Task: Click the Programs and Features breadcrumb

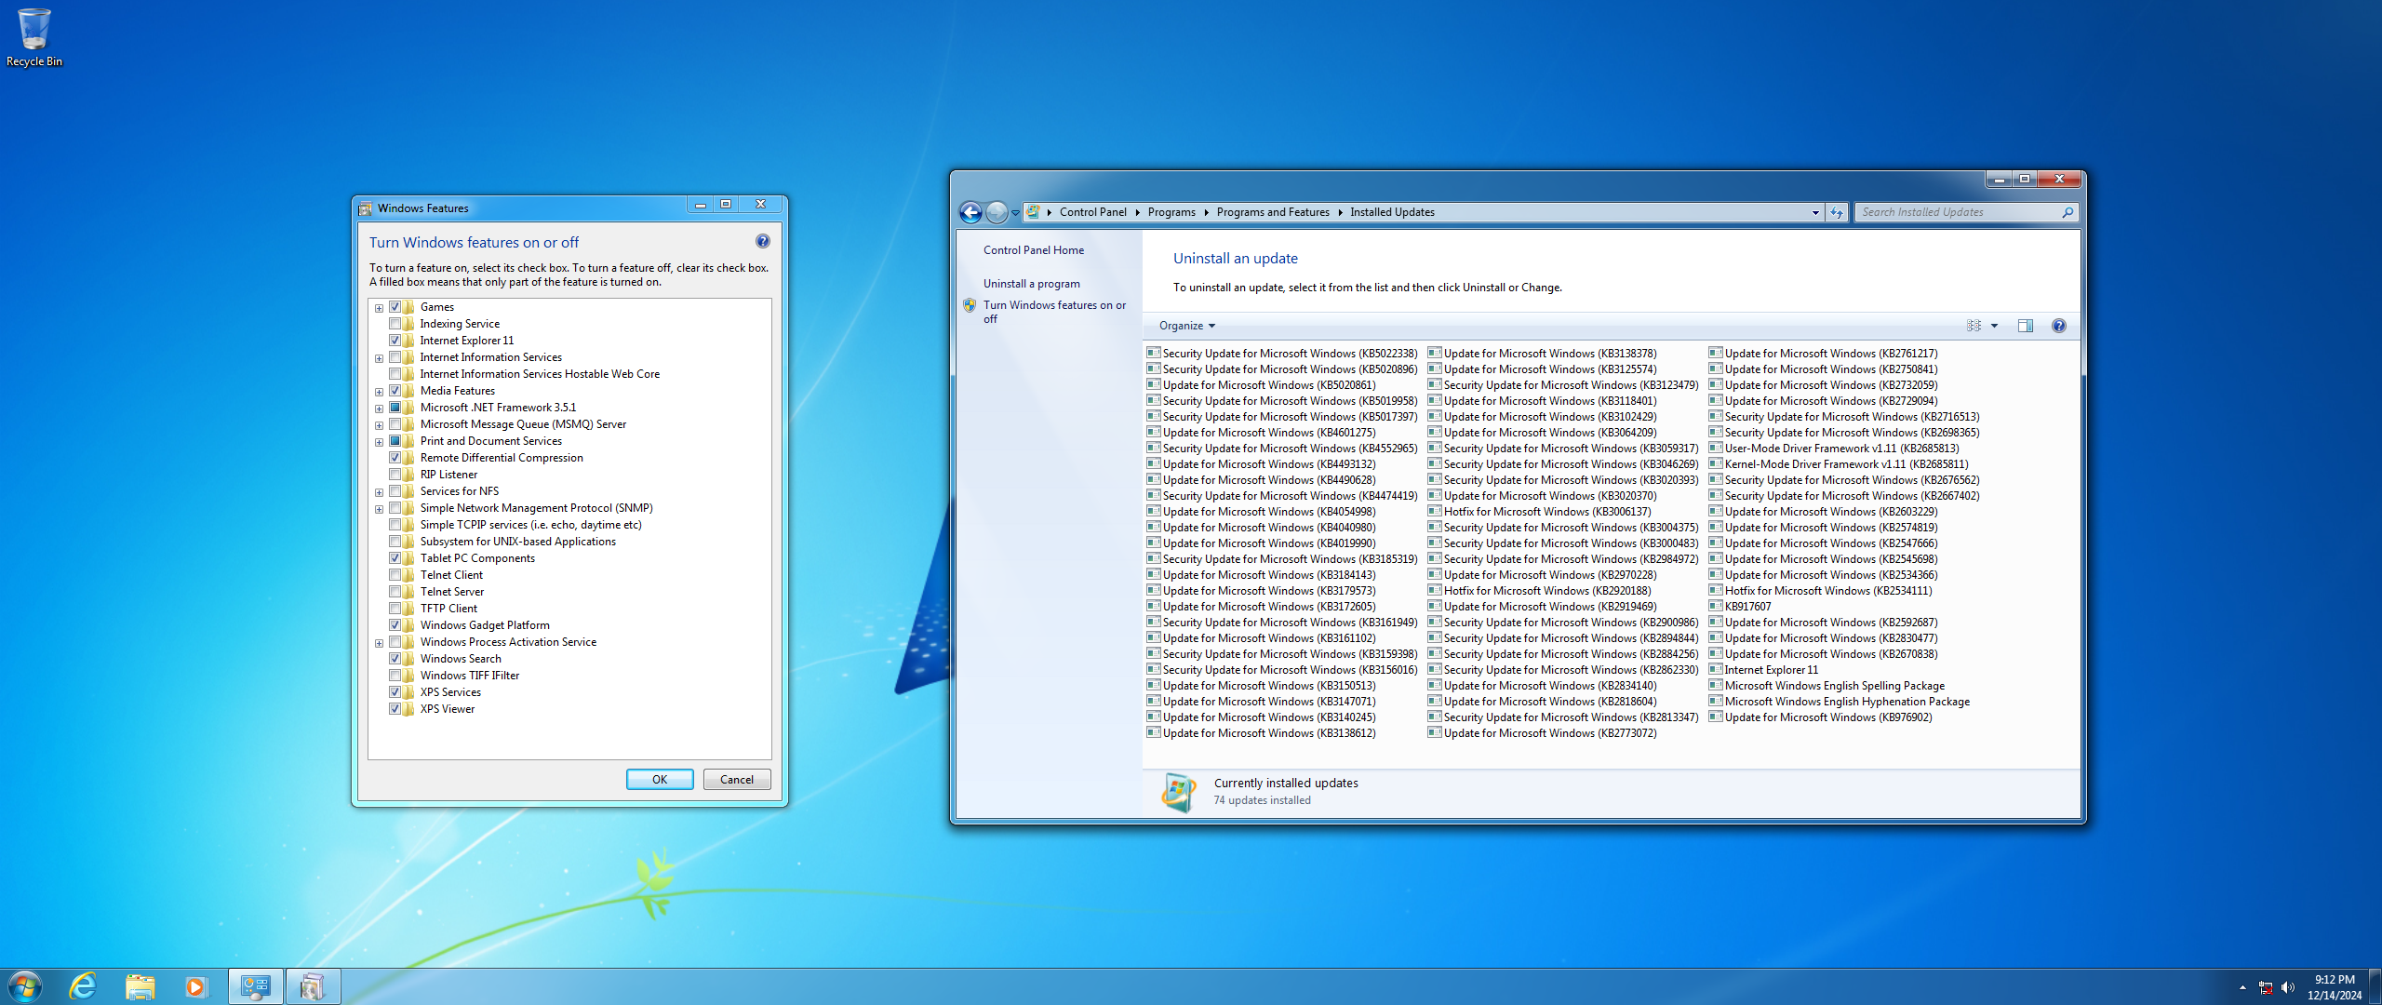Action: coord(1273,212)
